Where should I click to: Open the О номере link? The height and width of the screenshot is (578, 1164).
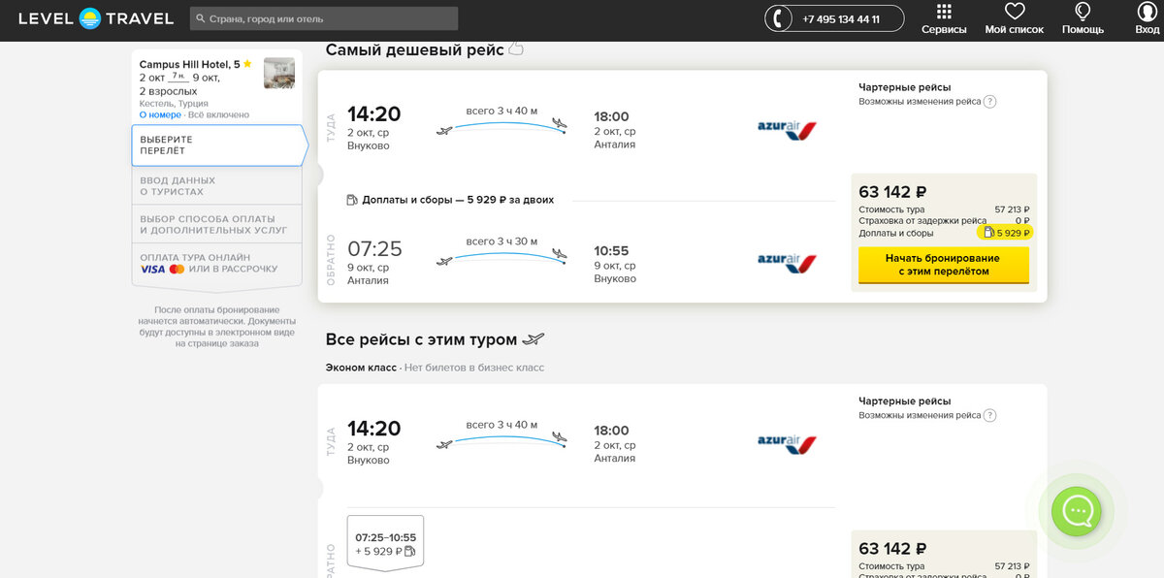tap(160, 114)
